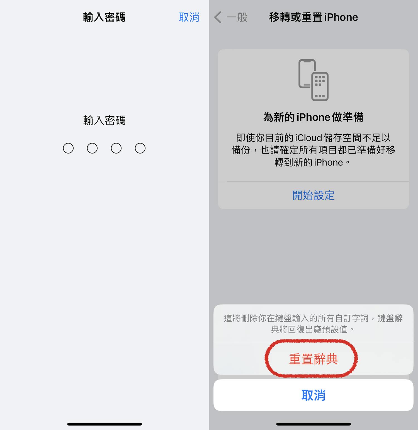Viewport: 418px width, 430px height.
Task: Tap 開始設定 to begin setup
Action: point(313,195)
